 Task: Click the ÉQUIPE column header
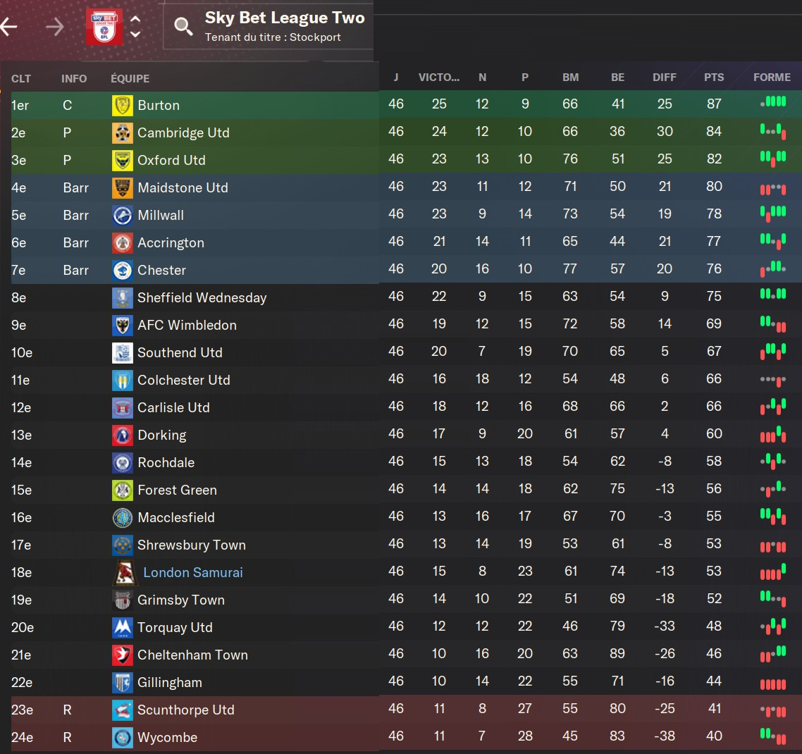coord(130,78)
